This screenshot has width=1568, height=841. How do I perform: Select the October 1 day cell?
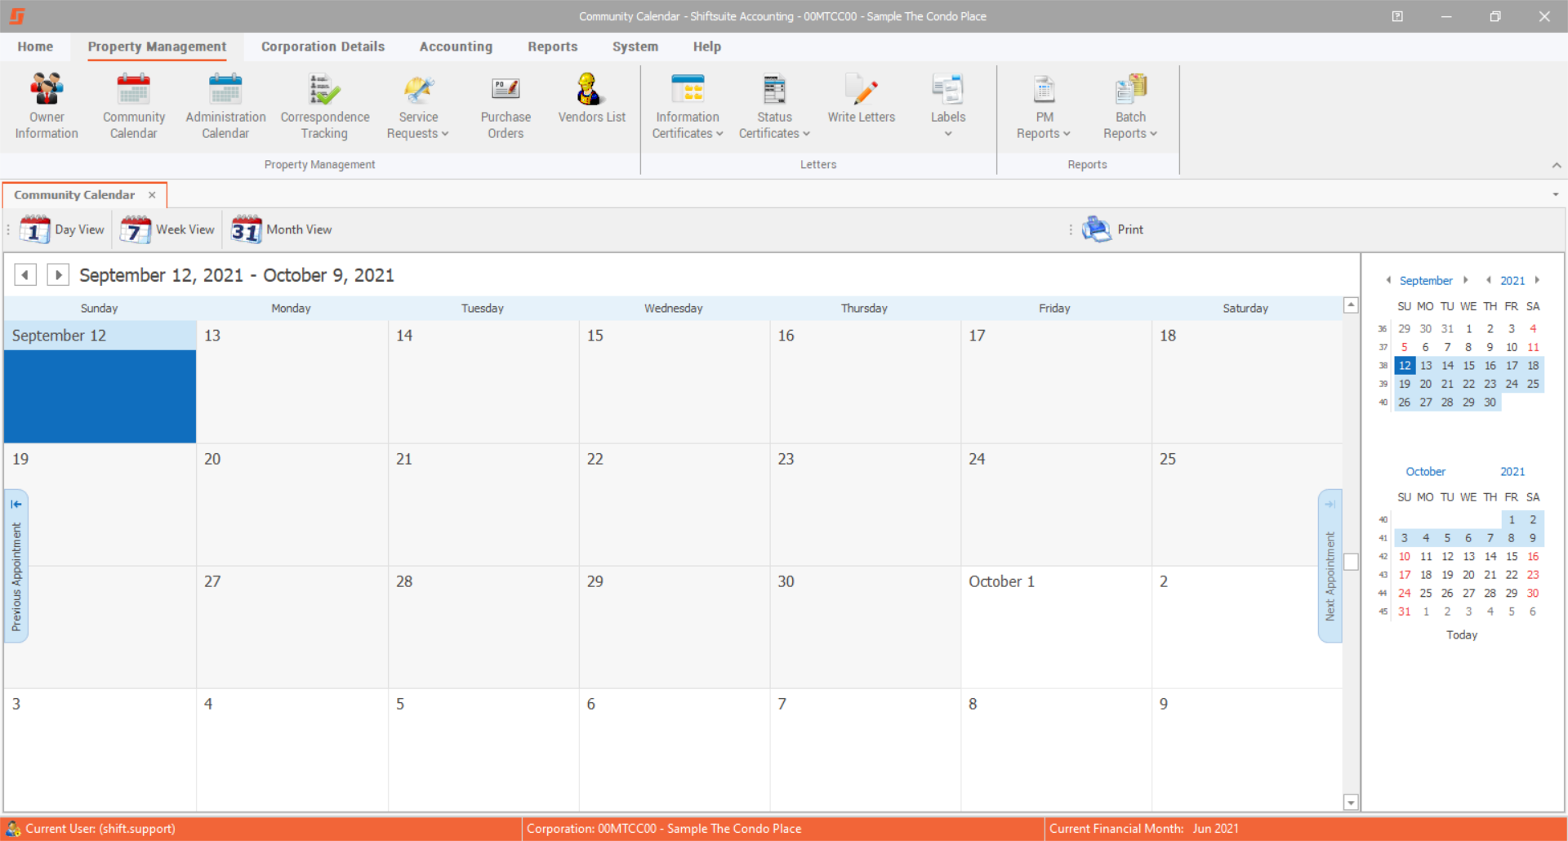pos(1056,627)
